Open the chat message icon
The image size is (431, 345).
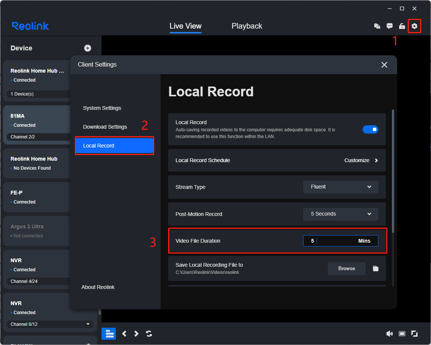click(390, 26)
